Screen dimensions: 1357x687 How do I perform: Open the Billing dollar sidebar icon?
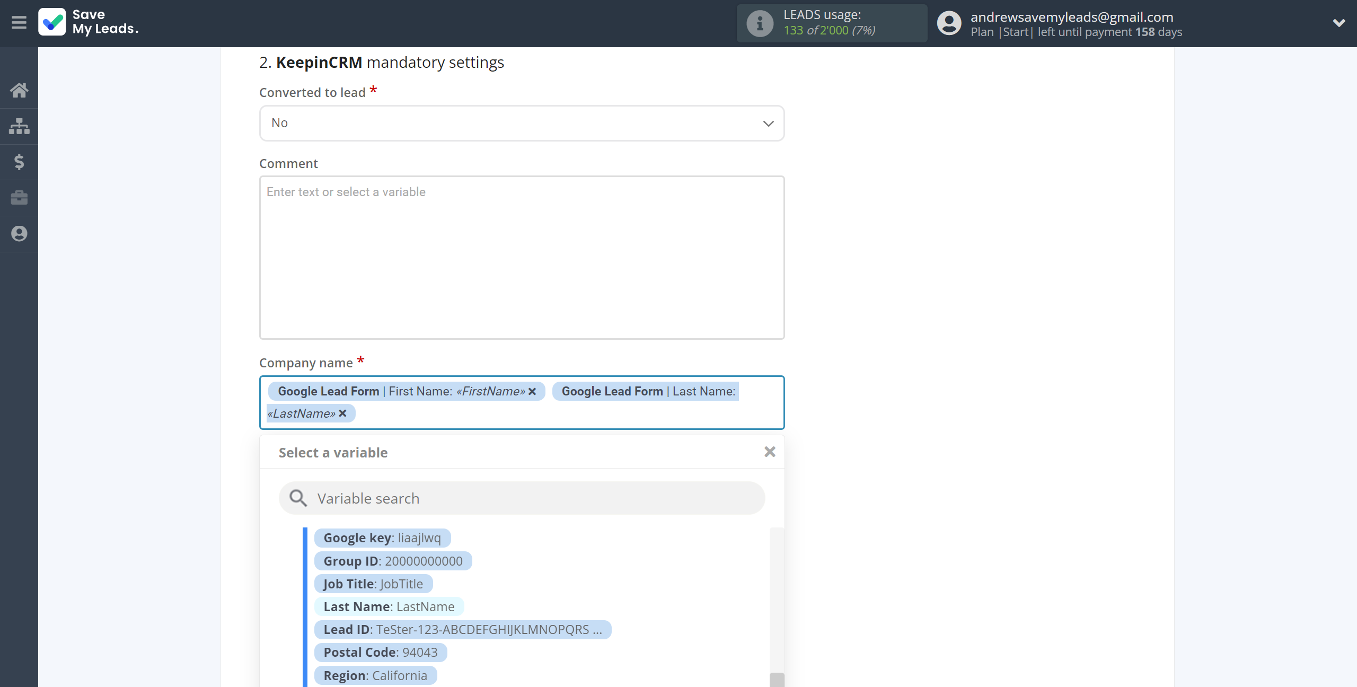point(19,162)
